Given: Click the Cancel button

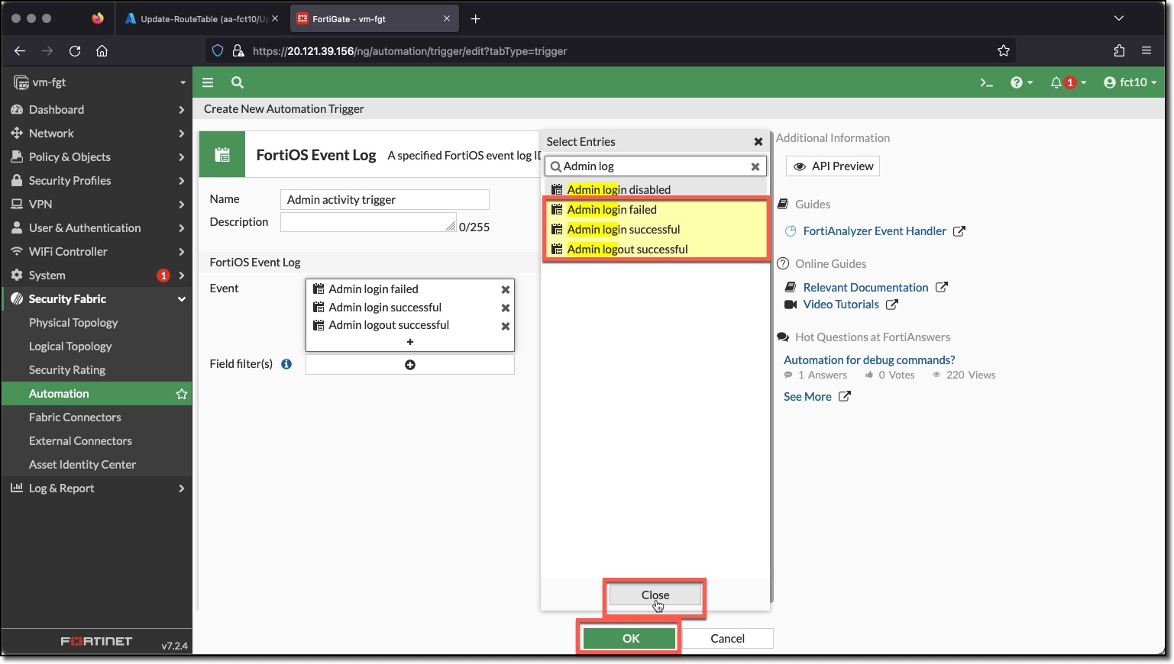Looking at the screenshot, I should click(x=727, y=639).
